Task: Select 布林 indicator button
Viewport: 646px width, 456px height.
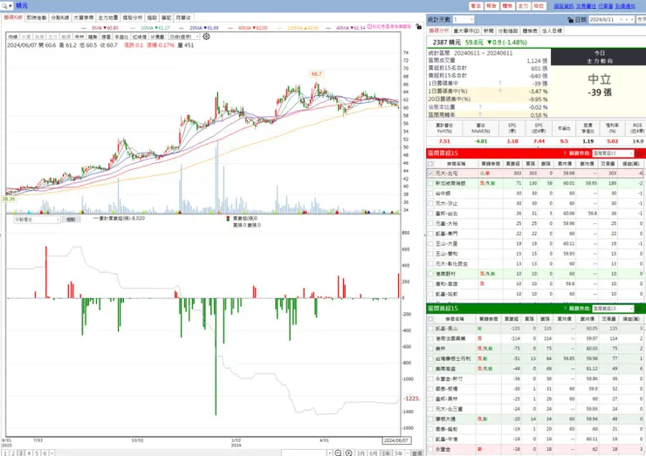Action: 79,37
